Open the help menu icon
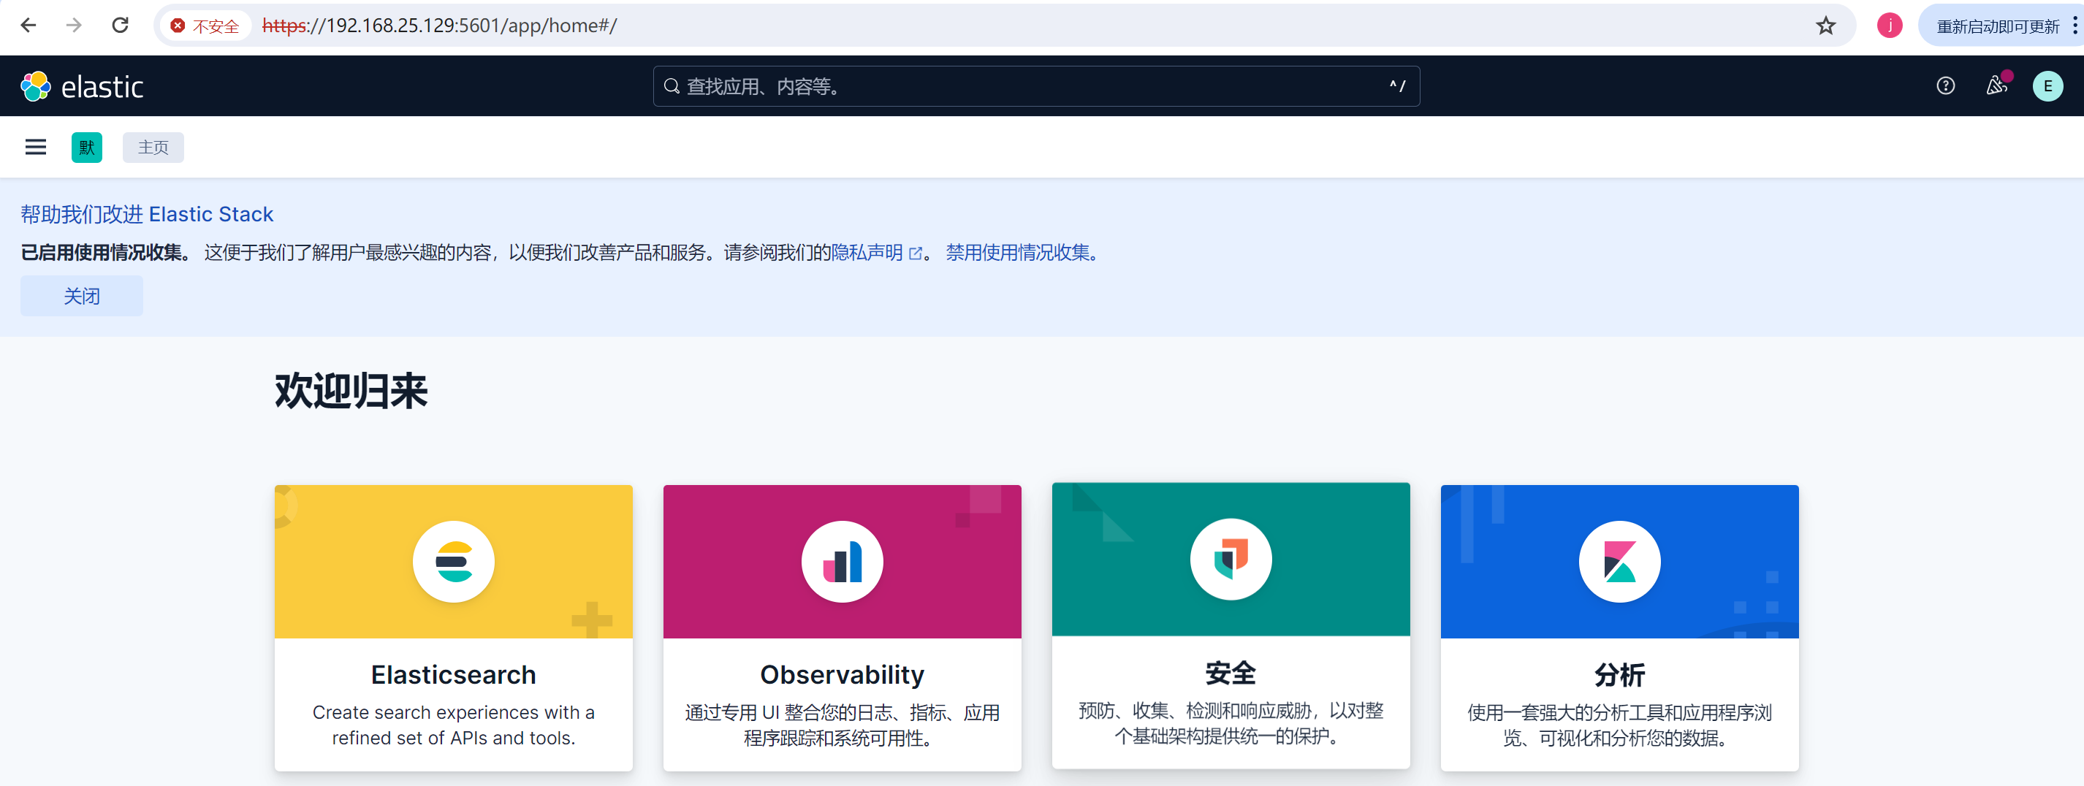The height and width of the screenshot is (786, 2084). coord(1946,85)
